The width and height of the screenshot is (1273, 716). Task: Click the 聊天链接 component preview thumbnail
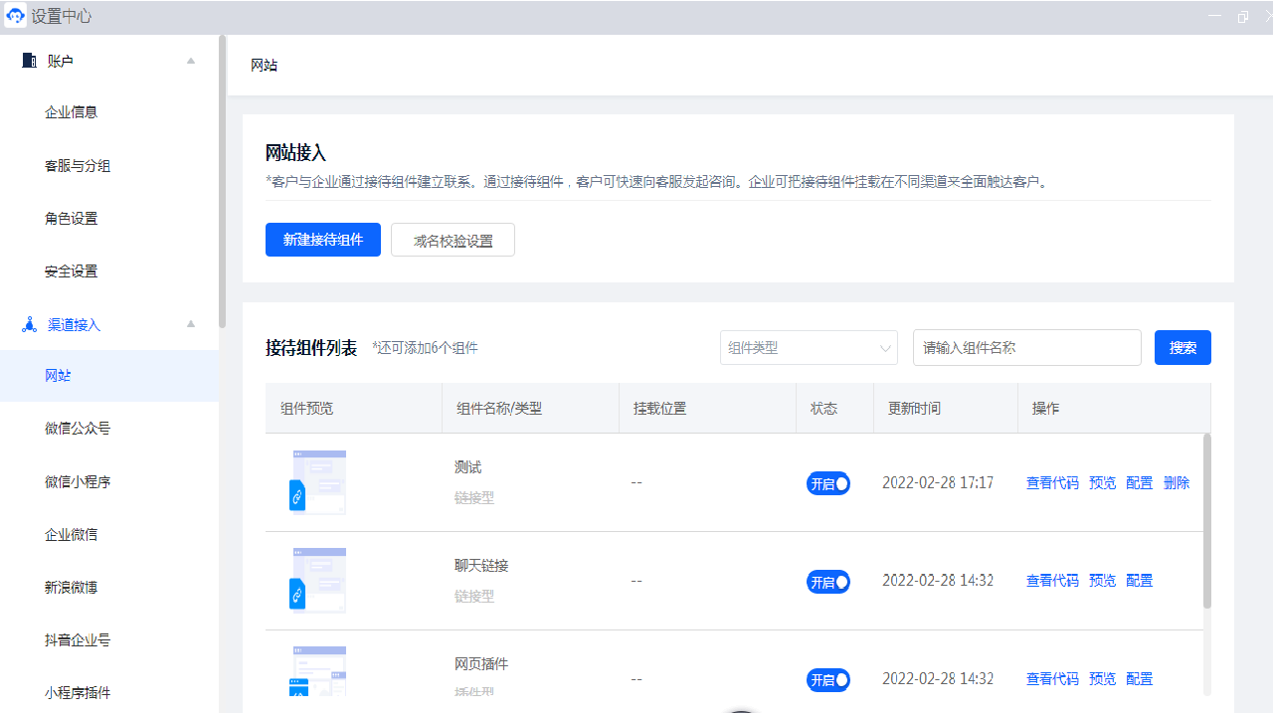pyautogui.click(x=318, y=580)
